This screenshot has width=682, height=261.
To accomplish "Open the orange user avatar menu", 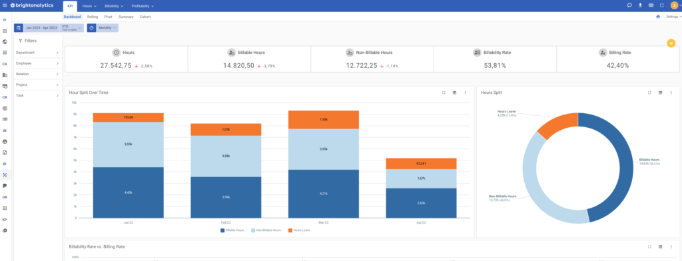I will point(674,5).
